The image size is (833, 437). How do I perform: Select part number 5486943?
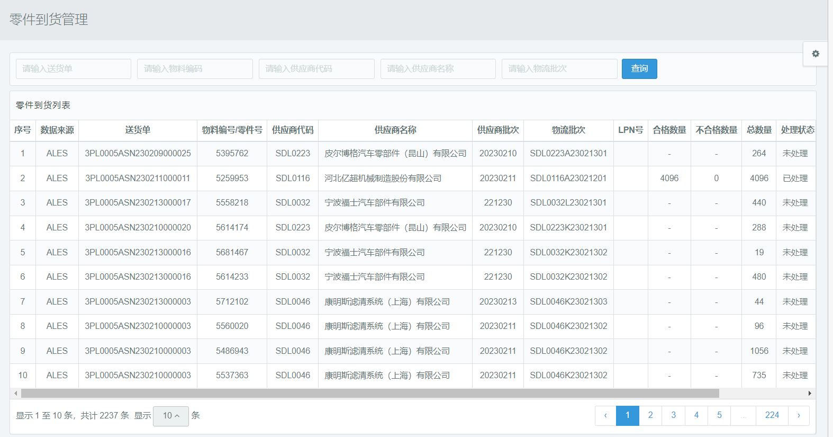(232, 351)
